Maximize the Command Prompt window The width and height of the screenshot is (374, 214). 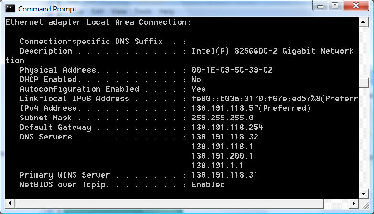335,6
